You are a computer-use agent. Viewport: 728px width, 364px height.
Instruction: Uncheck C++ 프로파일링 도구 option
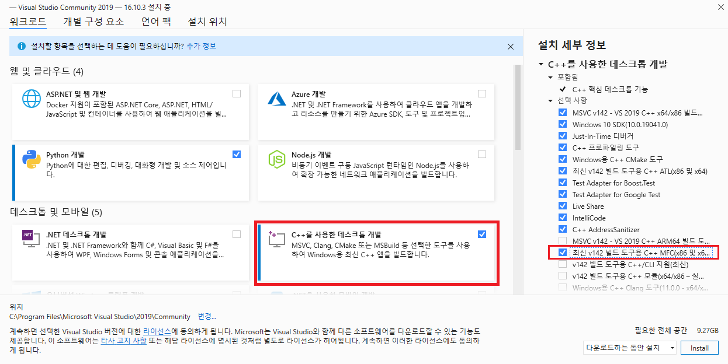pos(563,148)
